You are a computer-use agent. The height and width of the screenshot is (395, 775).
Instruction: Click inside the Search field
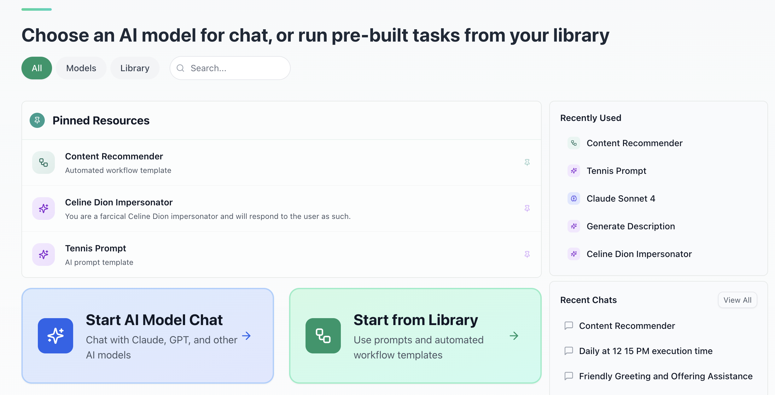click(230, 68)
